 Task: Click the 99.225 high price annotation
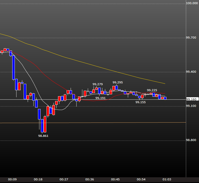tap(152, 90)
